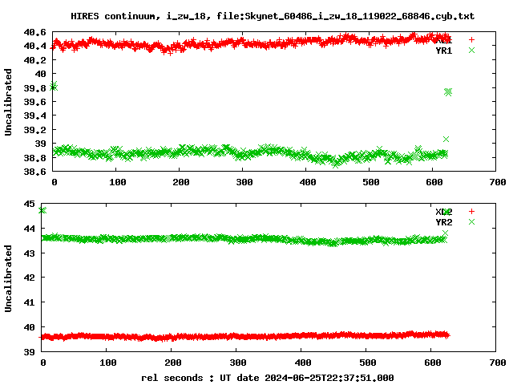Click the YR1 legend label
Screen dimensions: 513x385
click(443, 51)
